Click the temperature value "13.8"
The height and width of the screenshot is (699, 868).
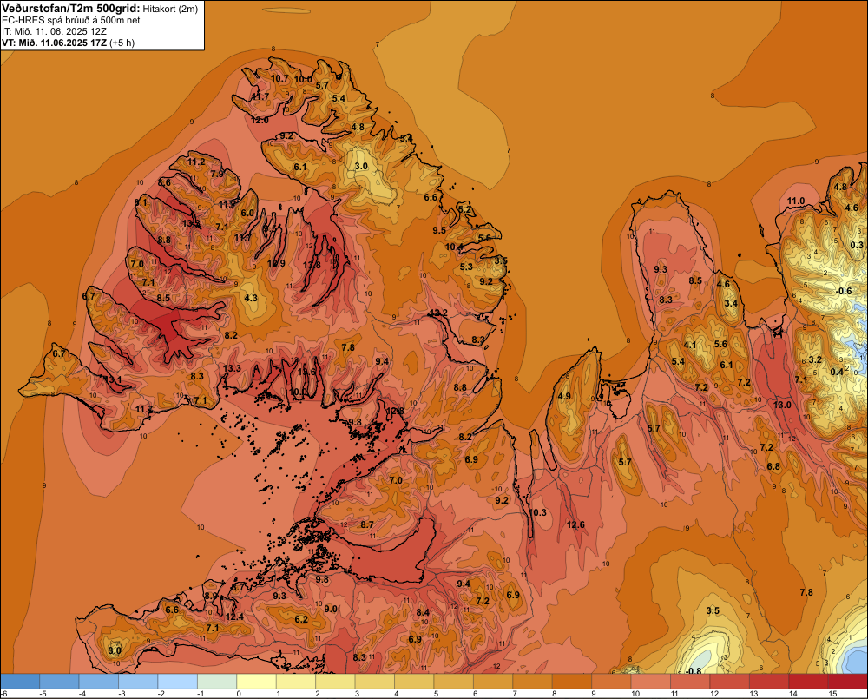click(312, 266)
